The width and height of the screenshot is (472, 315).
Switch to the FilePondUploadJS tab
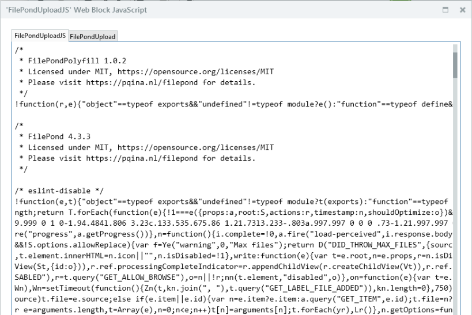(x=40, y=36)
